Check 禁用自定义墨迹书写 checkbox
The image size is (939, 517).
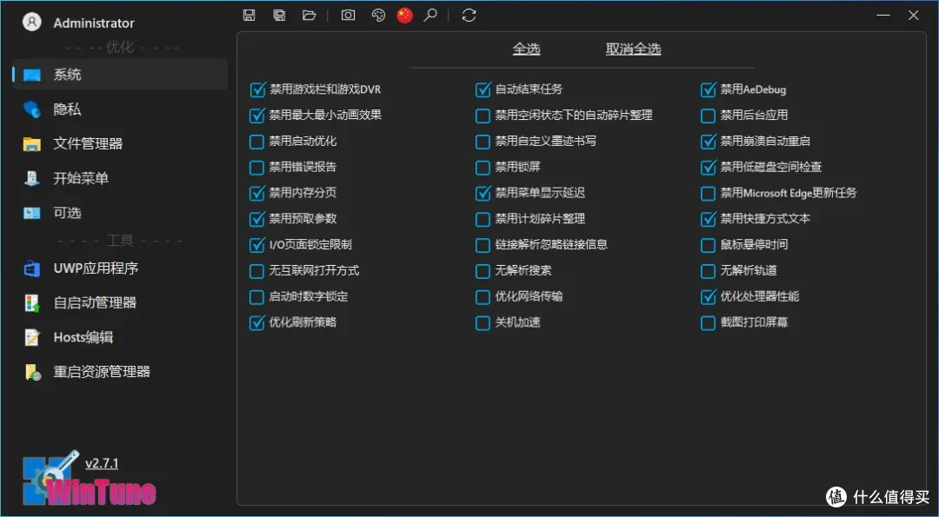(483, 142)
